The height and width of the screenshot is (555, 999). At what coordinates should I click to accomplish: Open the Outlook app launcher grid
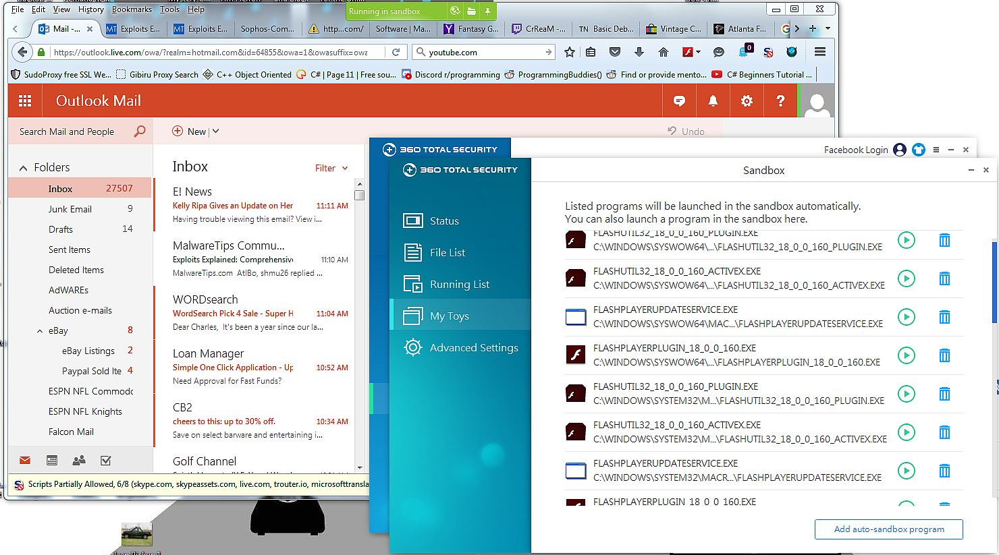point(25,101)
